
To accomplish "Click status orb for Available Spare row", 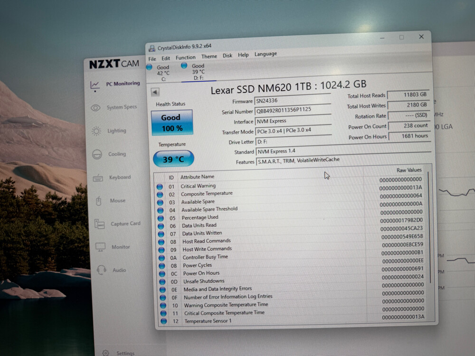I will pos(160,203).
